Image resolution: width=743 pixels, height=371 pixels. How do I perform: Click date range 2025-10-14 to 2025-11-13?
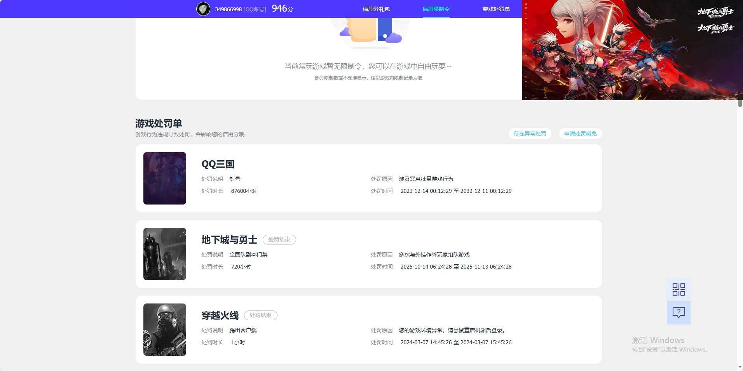click(456, 267)
